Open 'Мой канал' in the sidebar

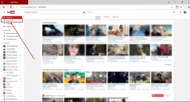(12, 21)
